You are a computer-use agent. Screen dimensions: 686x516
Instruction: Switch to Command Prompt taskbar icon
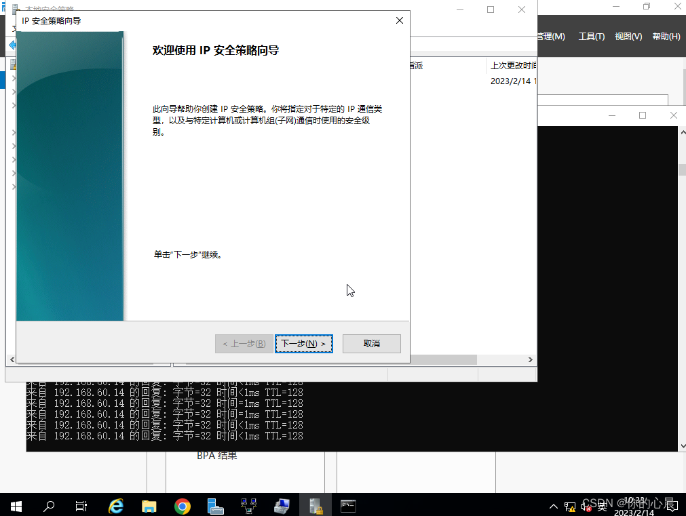348,506
